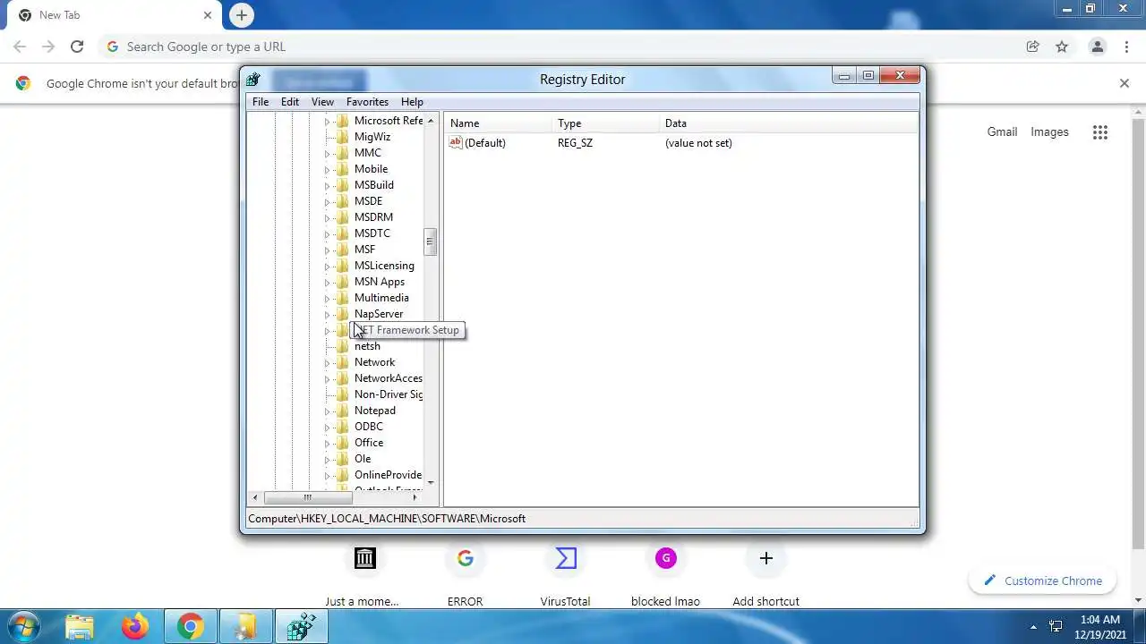The width and height of the screenshot is (1146, 644).
Task: Dismiss the default browser notification bar
Action: (1125, 83)
